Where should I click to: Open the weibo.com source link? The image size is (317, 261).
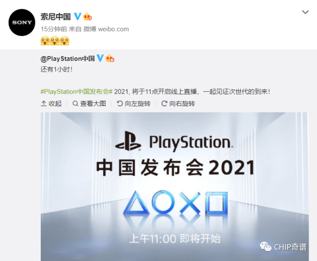pos(113,29)
